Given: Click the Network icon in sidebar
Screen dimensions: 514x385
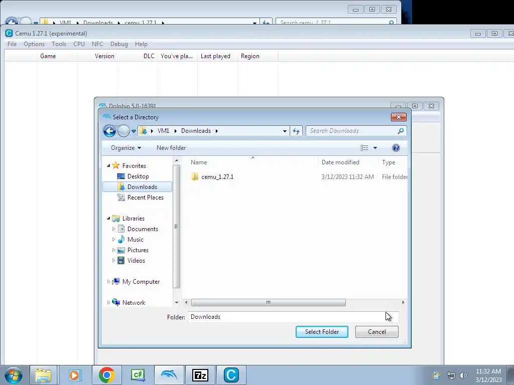Looking at the screenshot, I should [116, 302].
